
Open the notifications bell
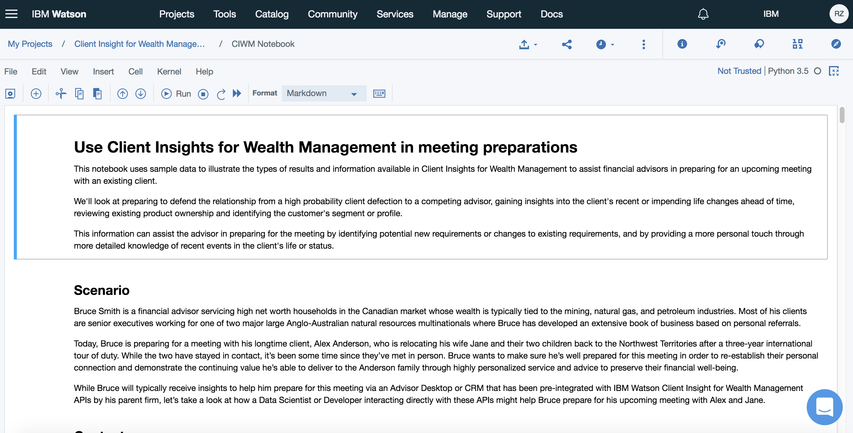(703, 14)
